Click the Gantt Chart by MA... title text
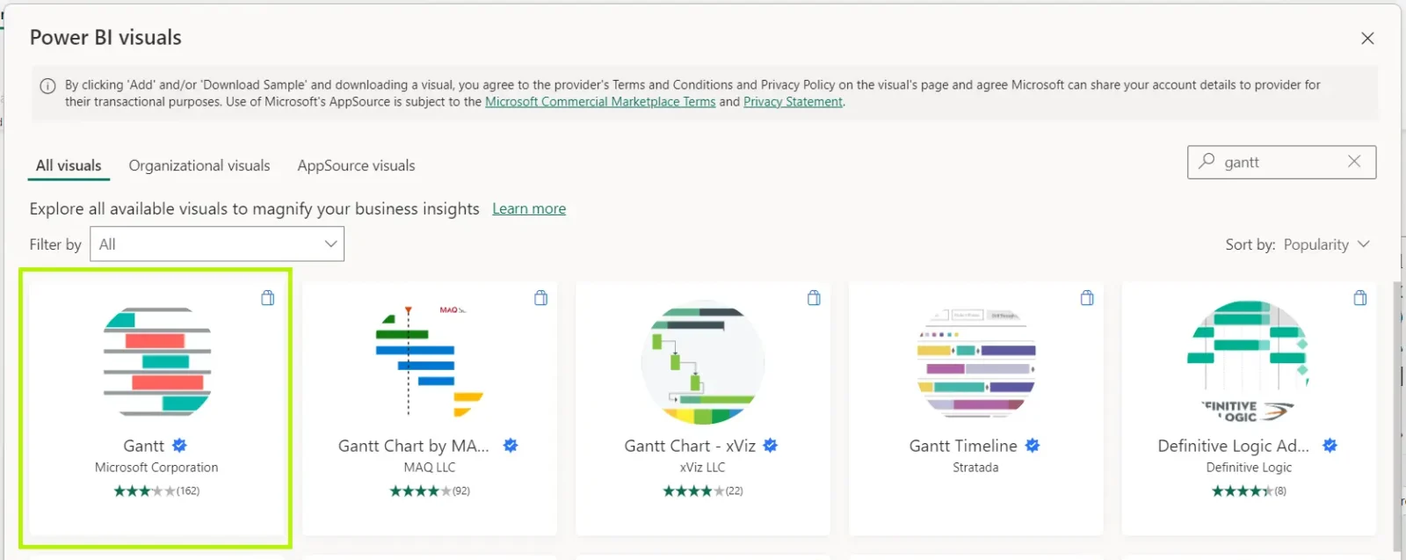Viewport: 1406px width, 560px height. tap(414, 446)
